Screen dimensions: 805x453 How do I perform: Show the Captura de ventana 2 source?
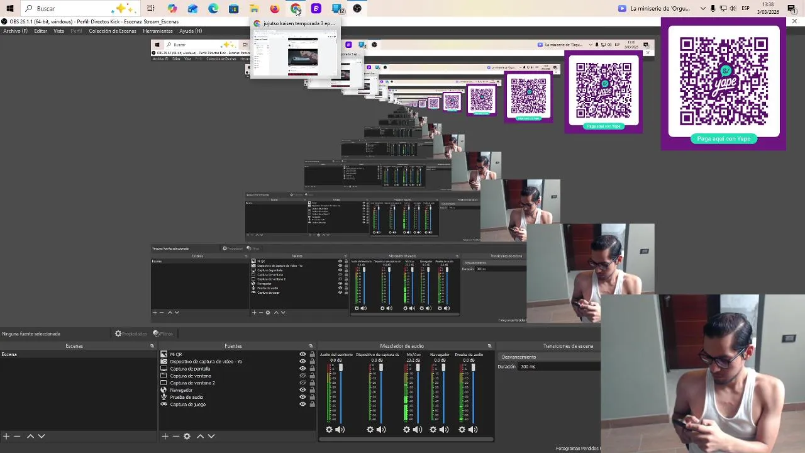303,383
